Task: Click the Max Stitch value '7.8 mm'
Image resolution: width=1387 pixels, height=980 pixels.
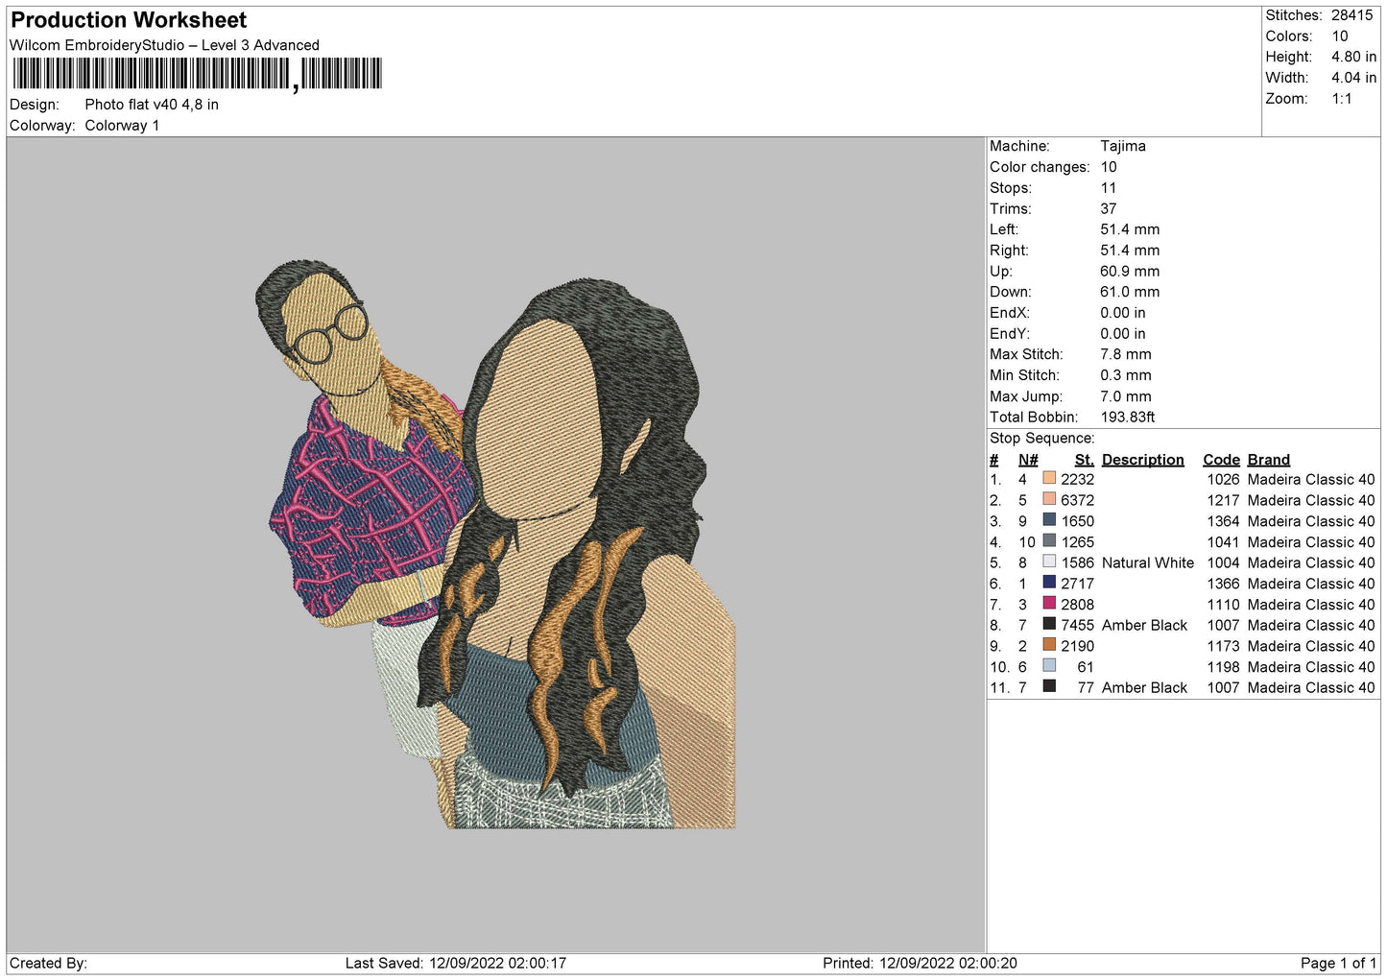Action: pos(1126,354)
